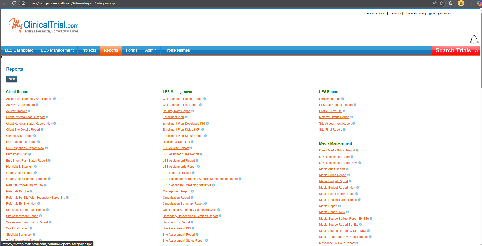Click info icon next to LES Referral Results
482x246 pixels.
pyautogui.click(x=193, y=173)
